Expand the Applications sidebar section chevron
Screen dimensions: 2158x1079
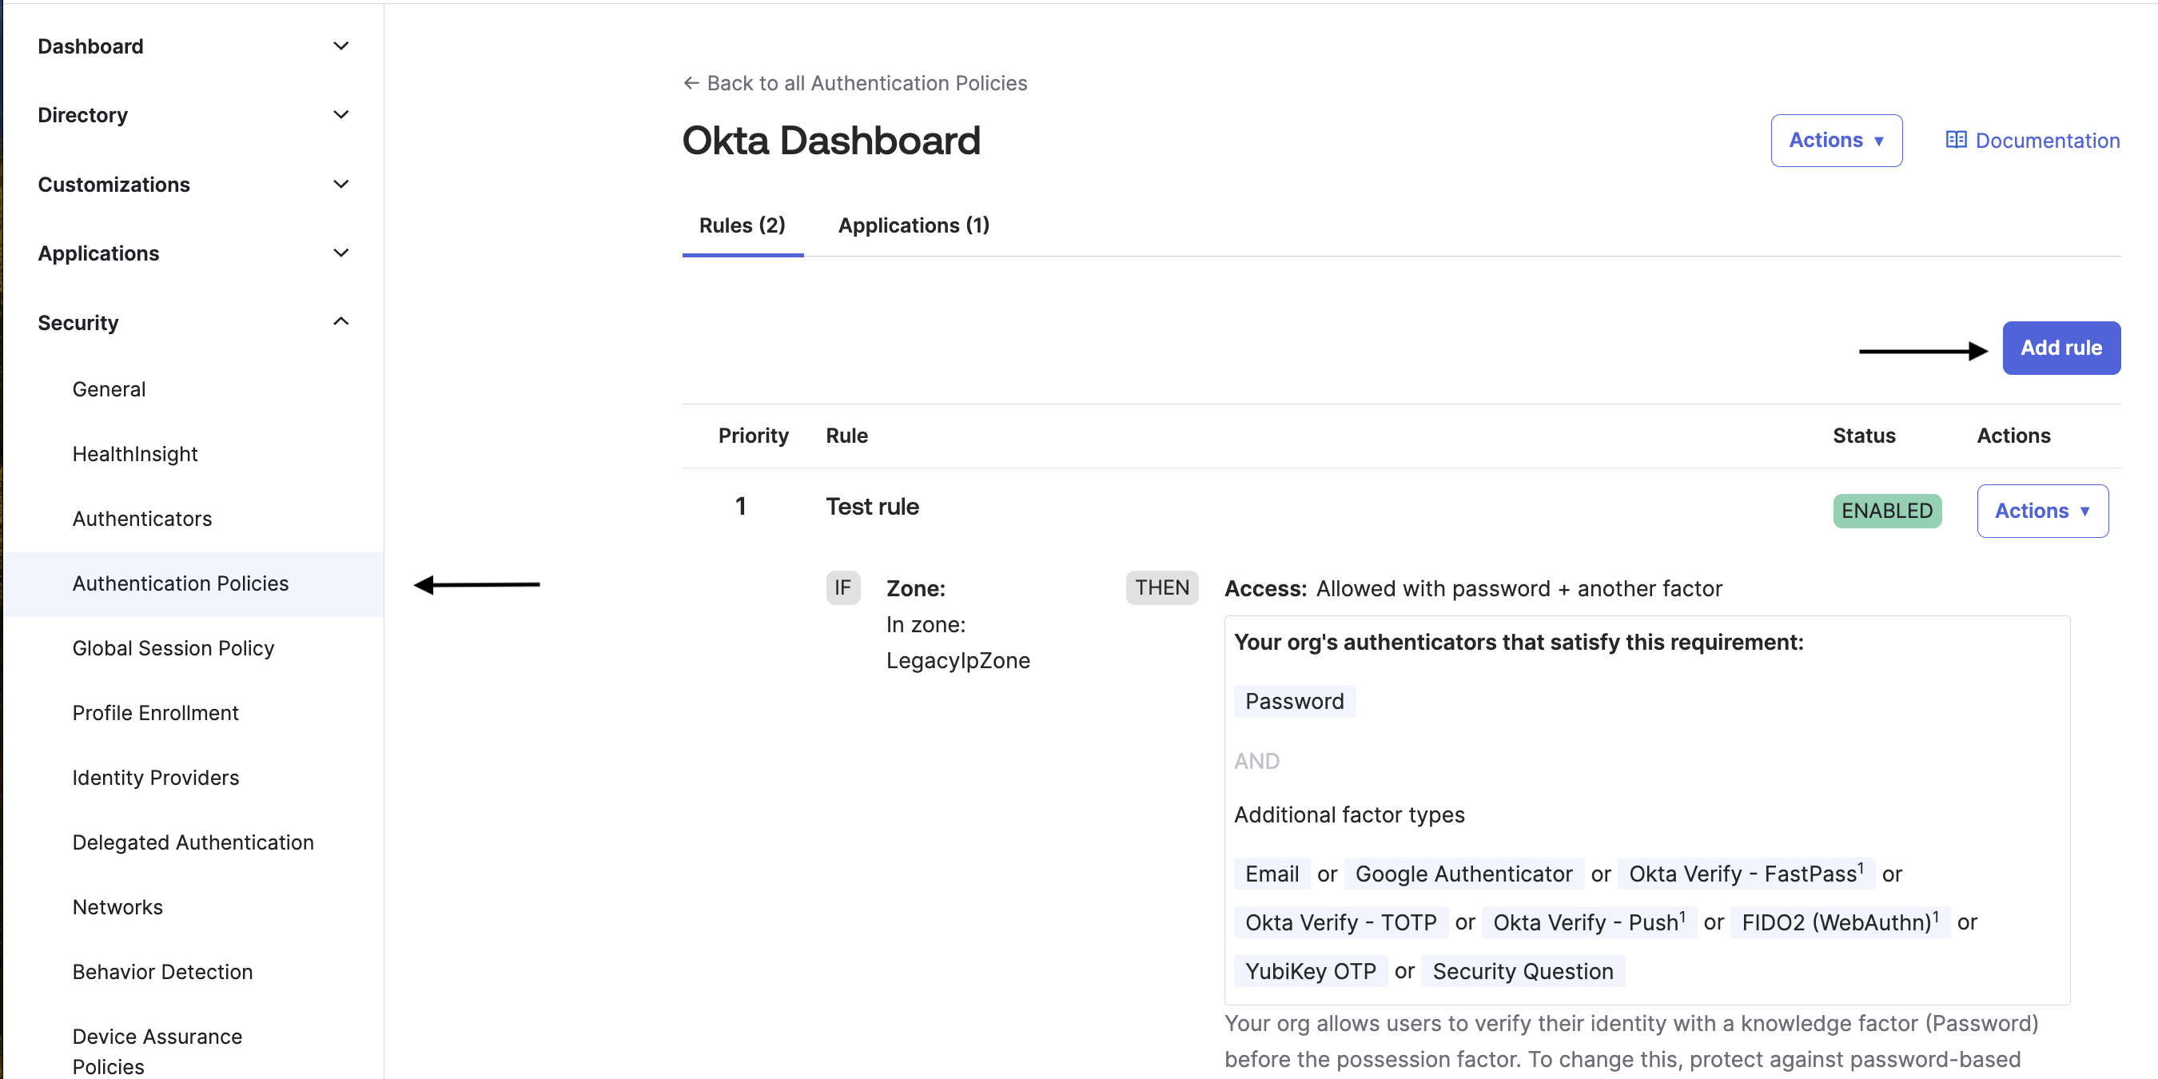341,253
